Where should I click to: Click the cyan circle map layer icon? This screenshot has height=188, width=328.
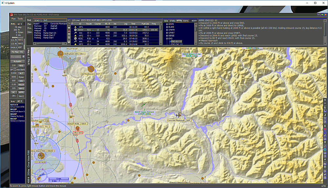pyautogui.click(x=325, y=150)
